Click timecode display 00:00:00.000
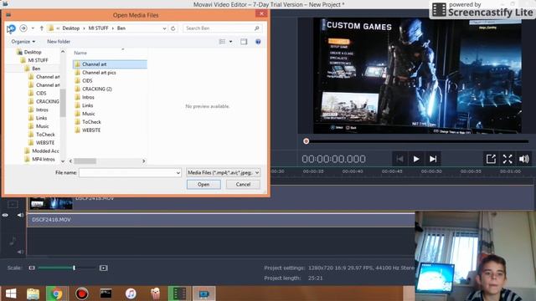The image size is (536, 301). coord(333,159)
